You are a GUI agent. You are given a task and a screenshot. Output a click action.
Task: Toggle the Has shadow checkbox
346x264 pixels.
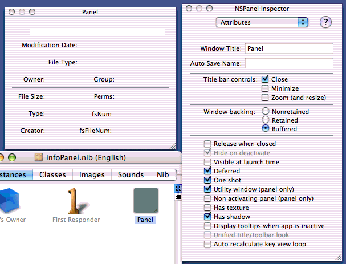(x=208, y=217)
